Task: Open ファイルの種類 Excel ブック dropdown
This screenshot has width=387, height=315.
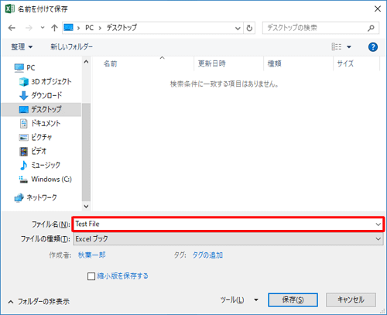Action: point(228,239)
